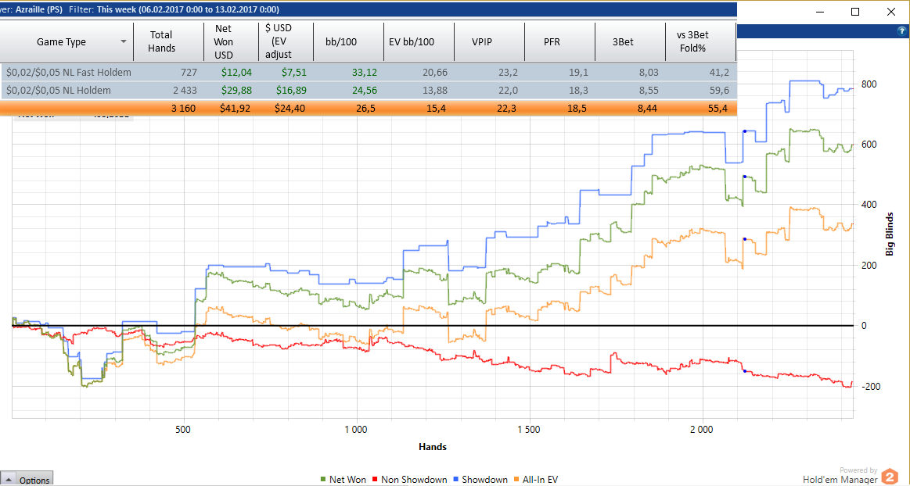
Task: Close the graph window
Action: [x=891, y=12]
